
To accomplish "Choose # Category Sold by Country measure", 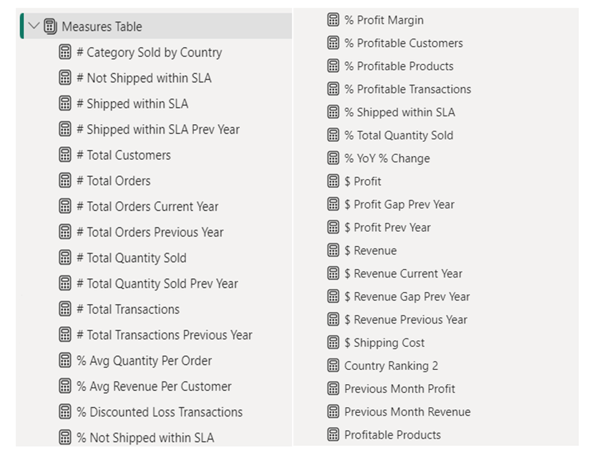I will 149,52.
